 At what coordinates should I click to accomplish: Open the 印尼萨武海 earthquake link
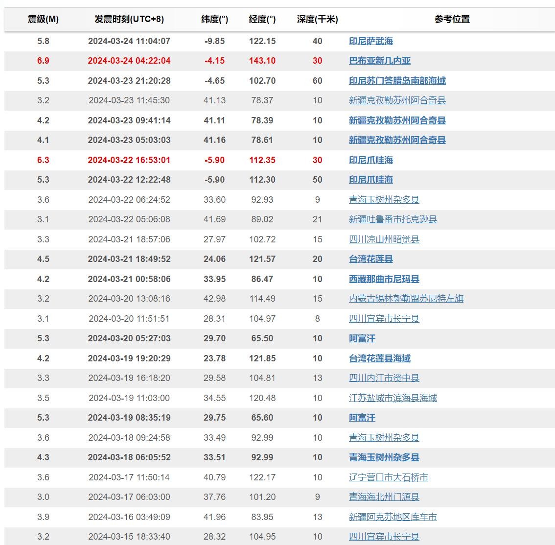pos(370,41)
